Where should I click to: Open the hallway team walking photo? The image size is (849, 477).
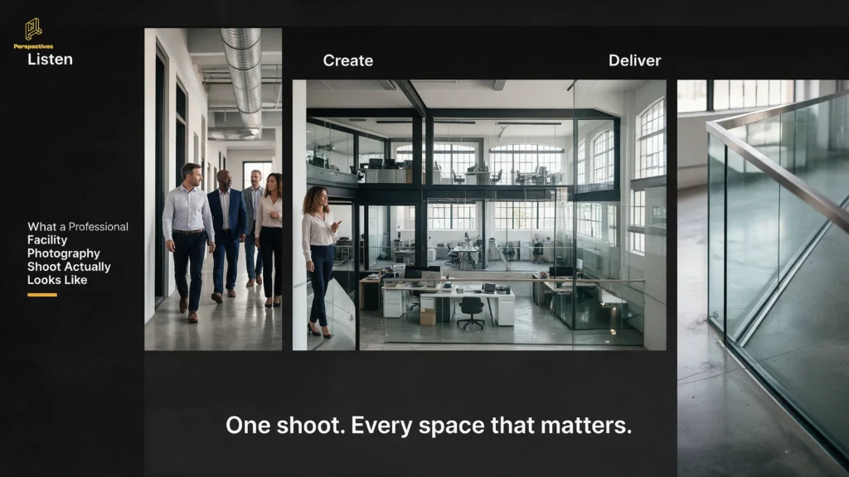(213, 190)
